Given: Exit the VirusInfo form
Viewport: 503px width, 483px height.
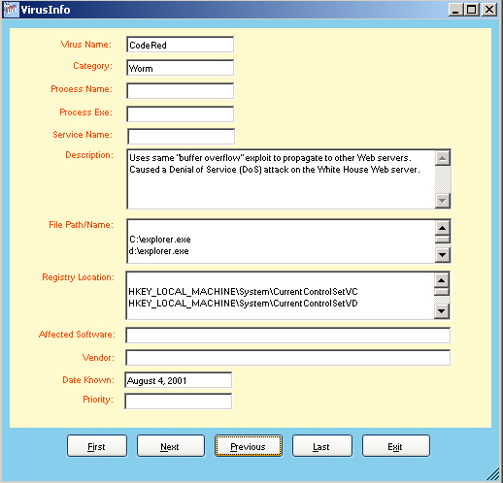Looking at the screenshot, I should pyautogui.click(x=396, y=446).
